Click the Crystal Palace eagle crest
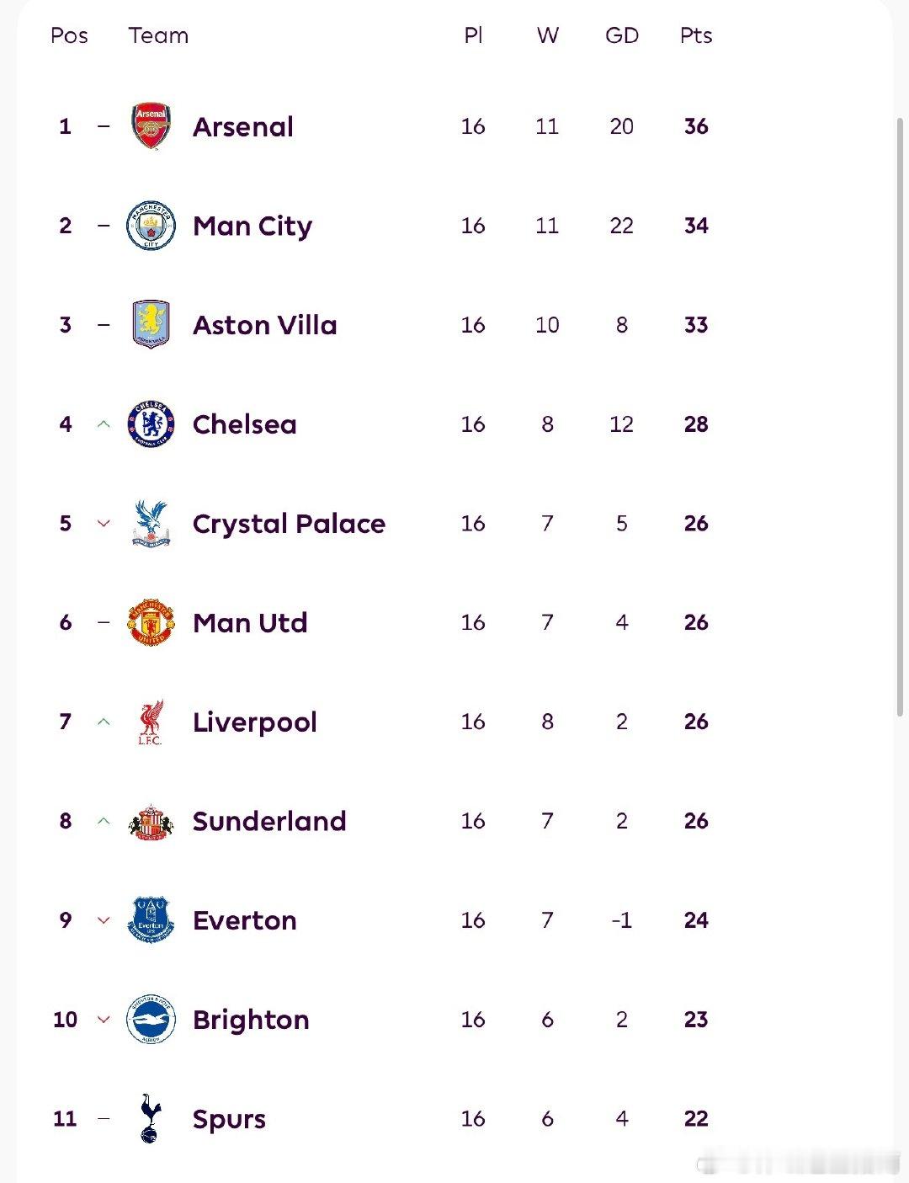The image size is (909, 1183). click(151, 523)
